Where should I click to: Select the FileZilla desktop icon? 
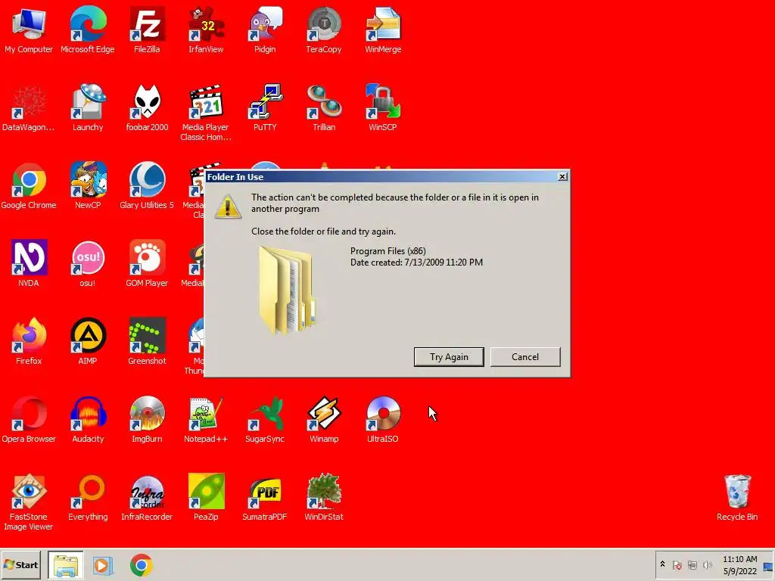tap(147, 30)
